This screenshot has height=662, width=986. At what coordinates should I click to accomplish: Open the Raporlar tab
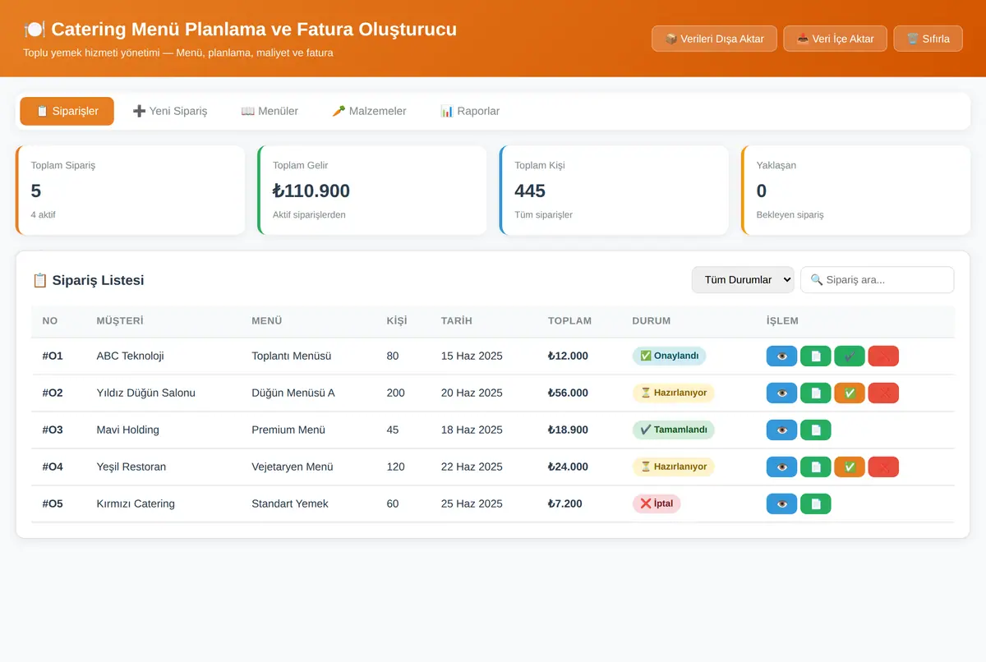coord(470,111)
